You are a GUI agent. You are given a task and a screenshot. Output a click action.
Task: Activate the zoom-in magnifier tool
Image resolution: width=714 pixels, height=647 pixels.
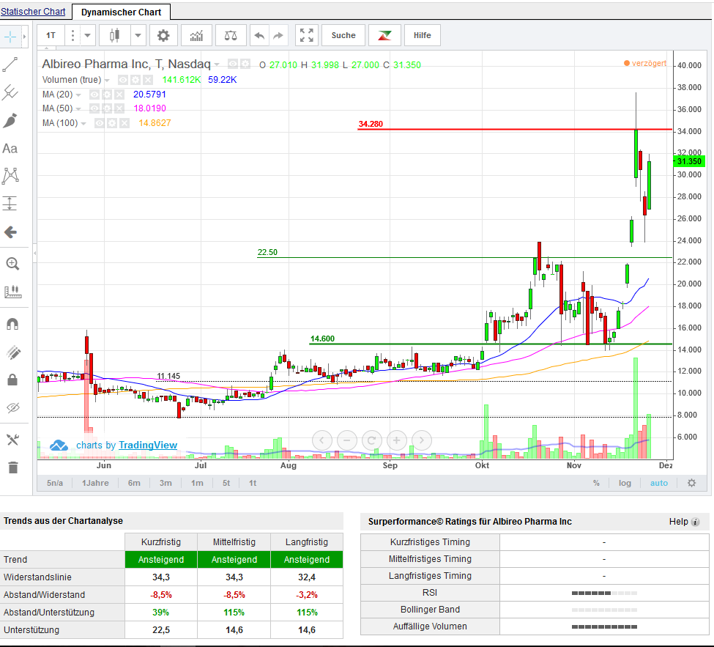point(12,264)
